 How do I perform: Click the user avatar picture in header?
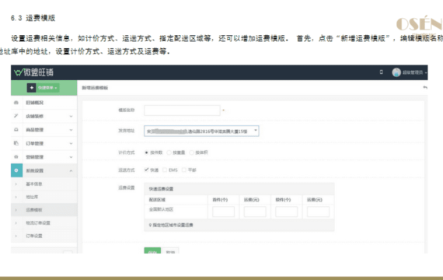click(396, 72)
